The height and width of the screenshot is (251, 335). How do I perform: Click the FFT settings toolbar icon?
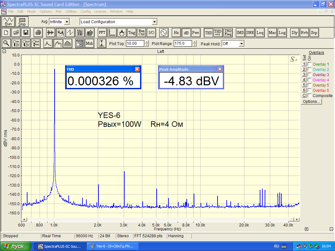click(x=102, y=33)
